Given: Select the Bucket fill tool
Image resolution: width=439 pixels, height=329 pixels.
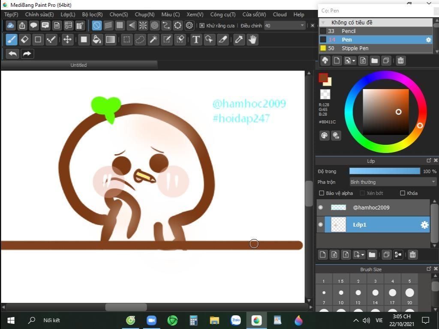Looking at the screenshot, I should (x=97, y=39).
